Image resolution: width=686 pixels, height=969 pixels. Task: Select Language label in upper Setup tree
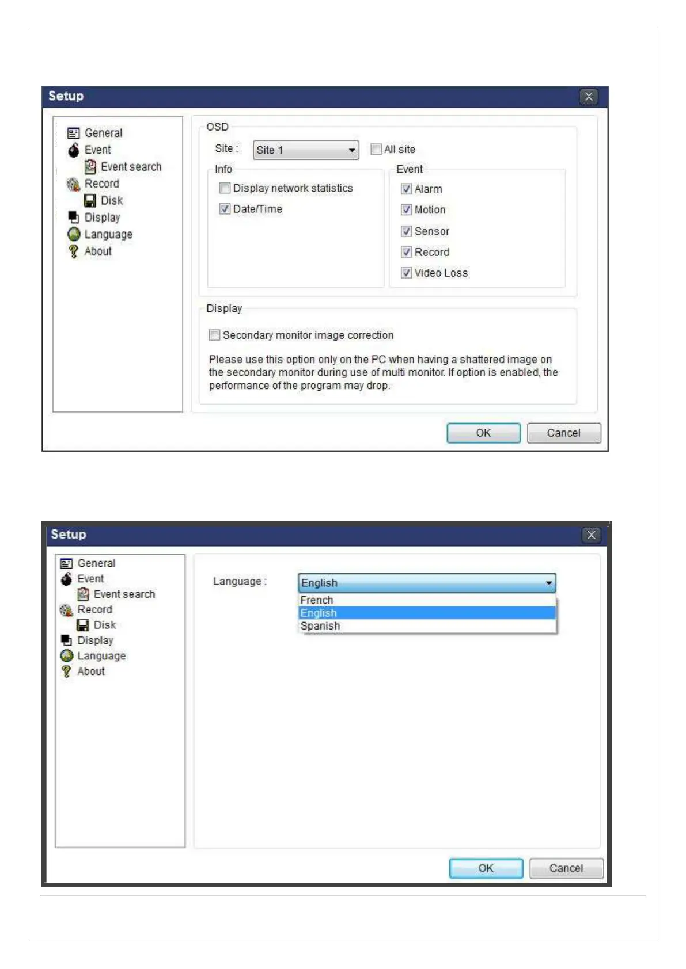pyautogui.click(x=108, y=235)
